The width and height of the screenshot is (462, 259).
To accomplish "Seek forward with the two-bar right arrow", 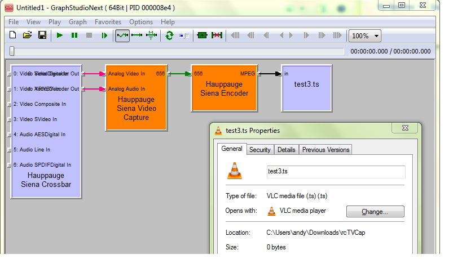I will pyautogui.click(x=306, y=35).
